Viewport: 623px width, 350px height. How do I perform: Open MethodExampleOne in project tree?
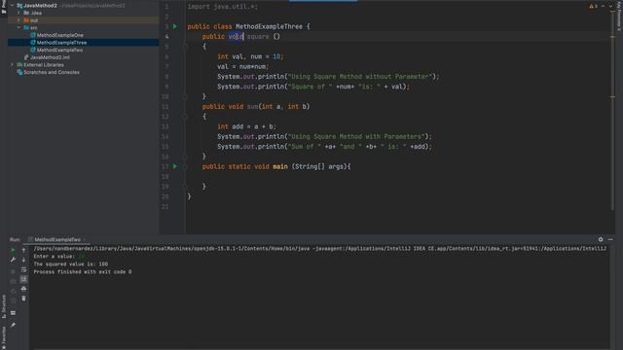tap(60, 35)
